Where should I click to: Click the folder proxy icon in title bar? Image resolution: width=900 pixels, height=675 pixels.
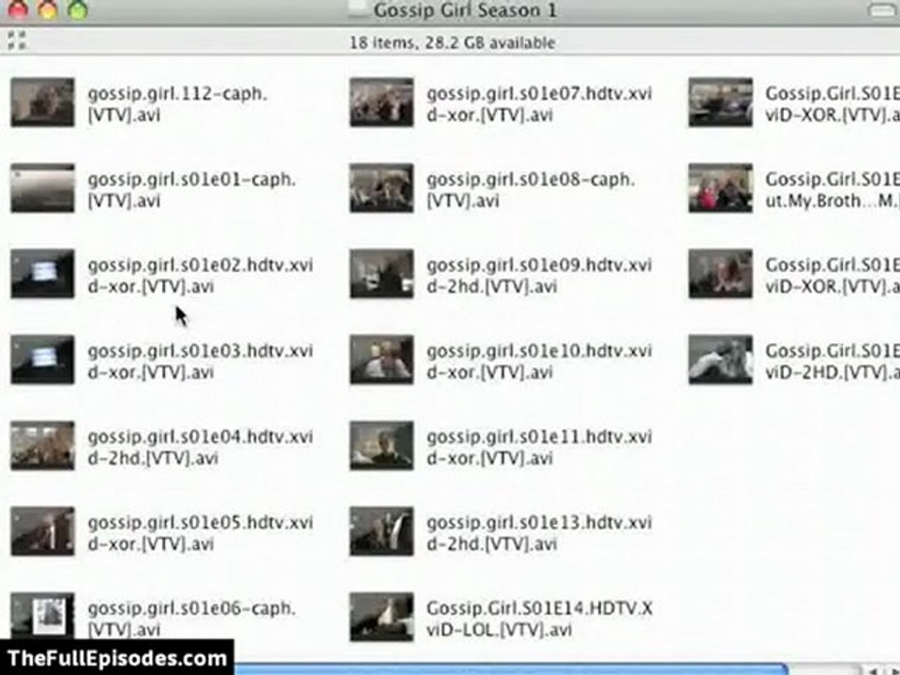pyautogui.click(x=357, y=8)
